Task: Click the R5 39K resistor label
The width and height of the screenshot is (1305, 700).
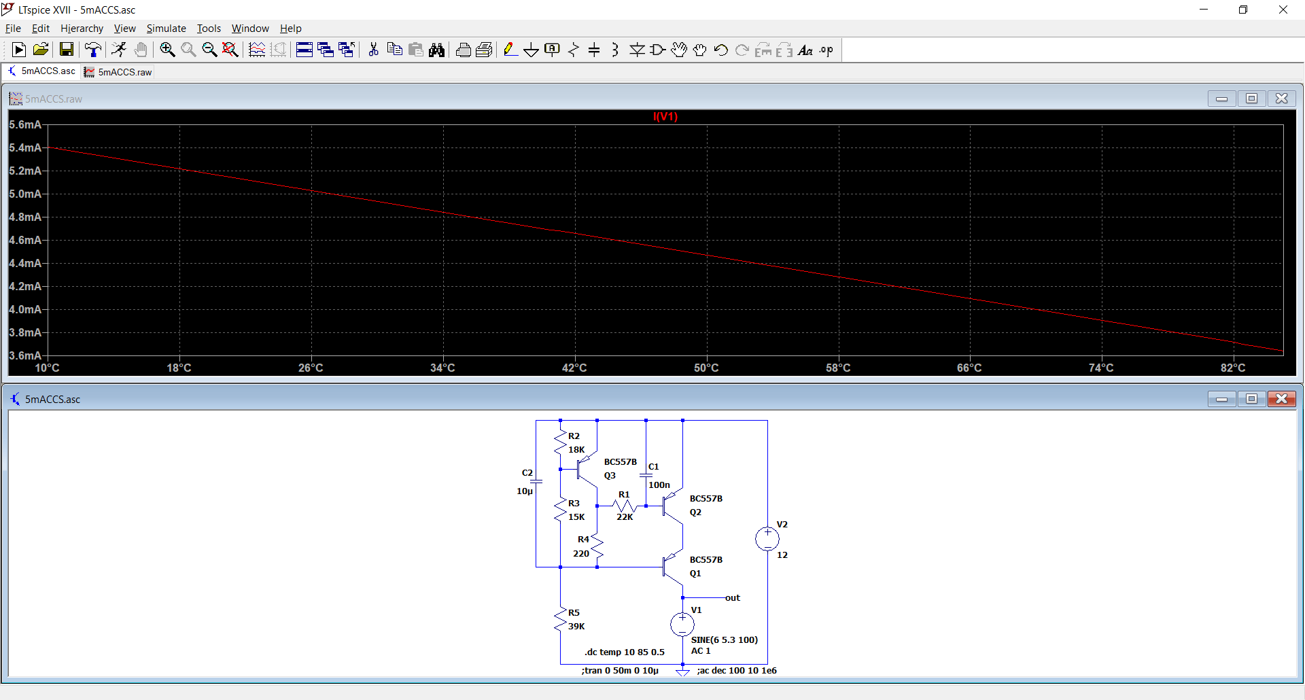Action: pyautogui.click(x=576, y=619)
